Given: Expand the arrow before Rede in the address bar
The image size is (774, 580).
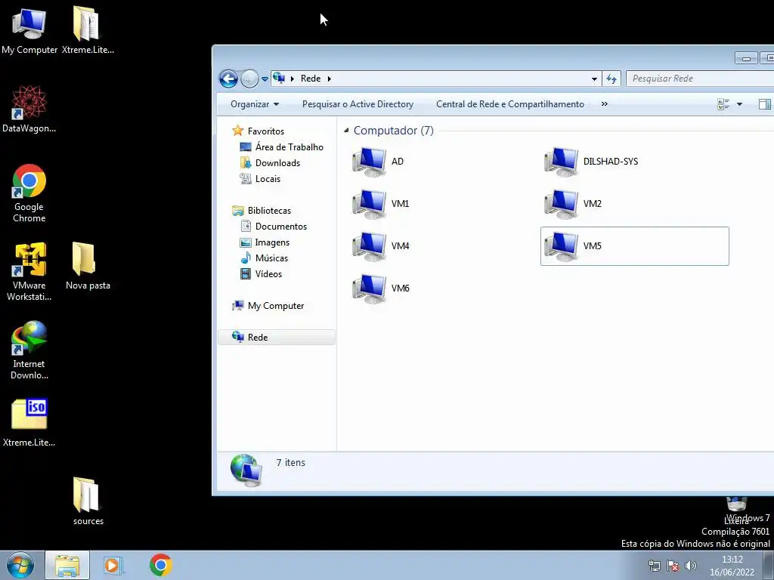Looking at the screenshot, I should (293, 79).
